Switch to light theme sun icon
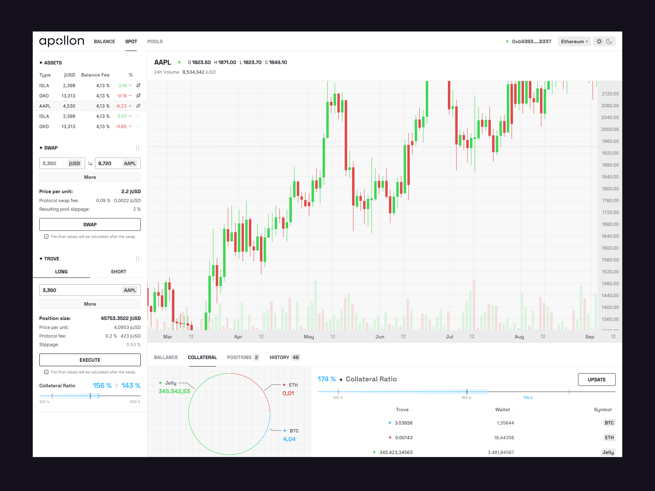 [x=599, y=41]
